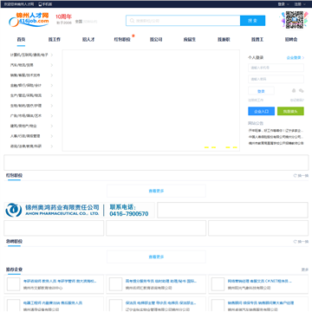The image size is (312, 312).
Task: Open the 全国 city switch selector
Action: click(86, 22)
